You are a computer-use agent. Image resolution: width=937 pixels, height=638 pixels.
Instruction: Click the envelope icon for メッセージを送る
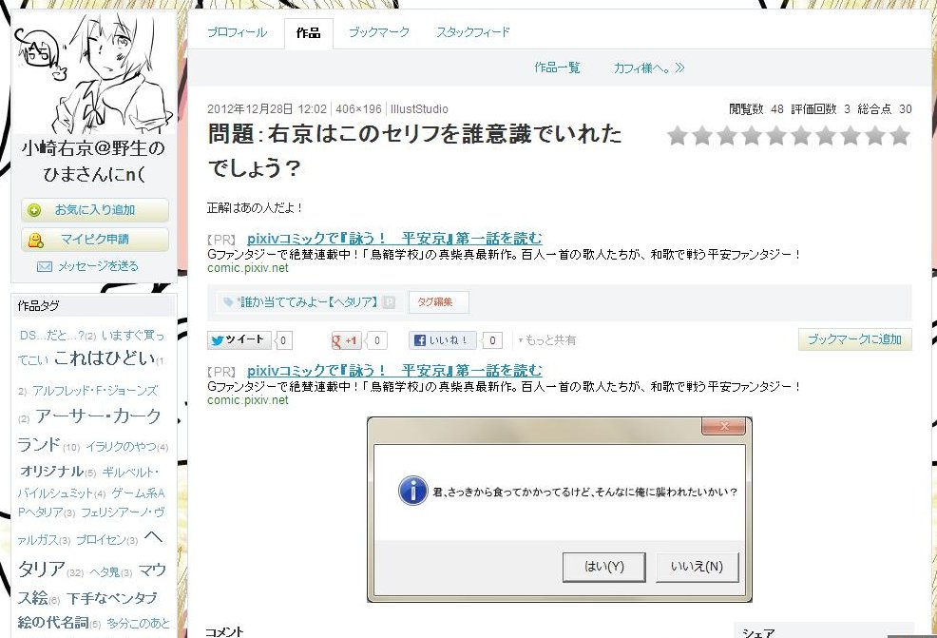click(x=45, y=266)
